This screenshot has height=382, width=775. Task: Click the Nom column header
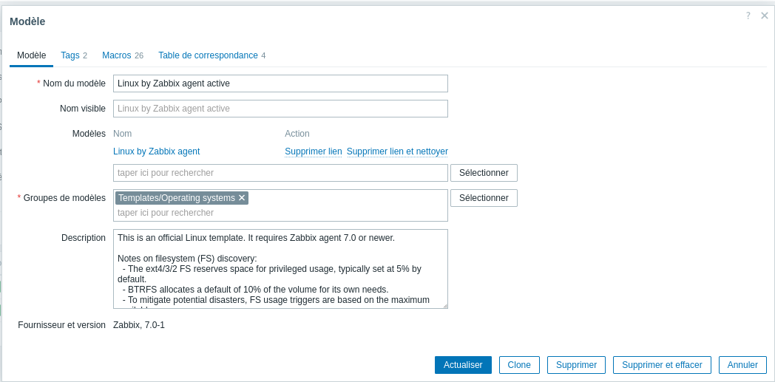(x=123, y=134)
